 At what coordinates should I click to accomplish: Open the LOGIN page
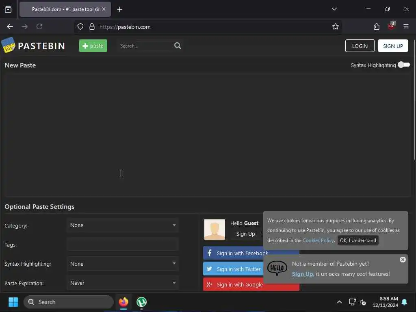[x=360, y=46]
